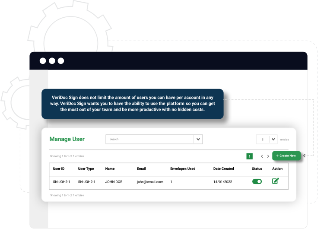This screenshot has height=229, width=324.
Task: Click the VeriDoc Sign info banner
Action: point(132,104)
